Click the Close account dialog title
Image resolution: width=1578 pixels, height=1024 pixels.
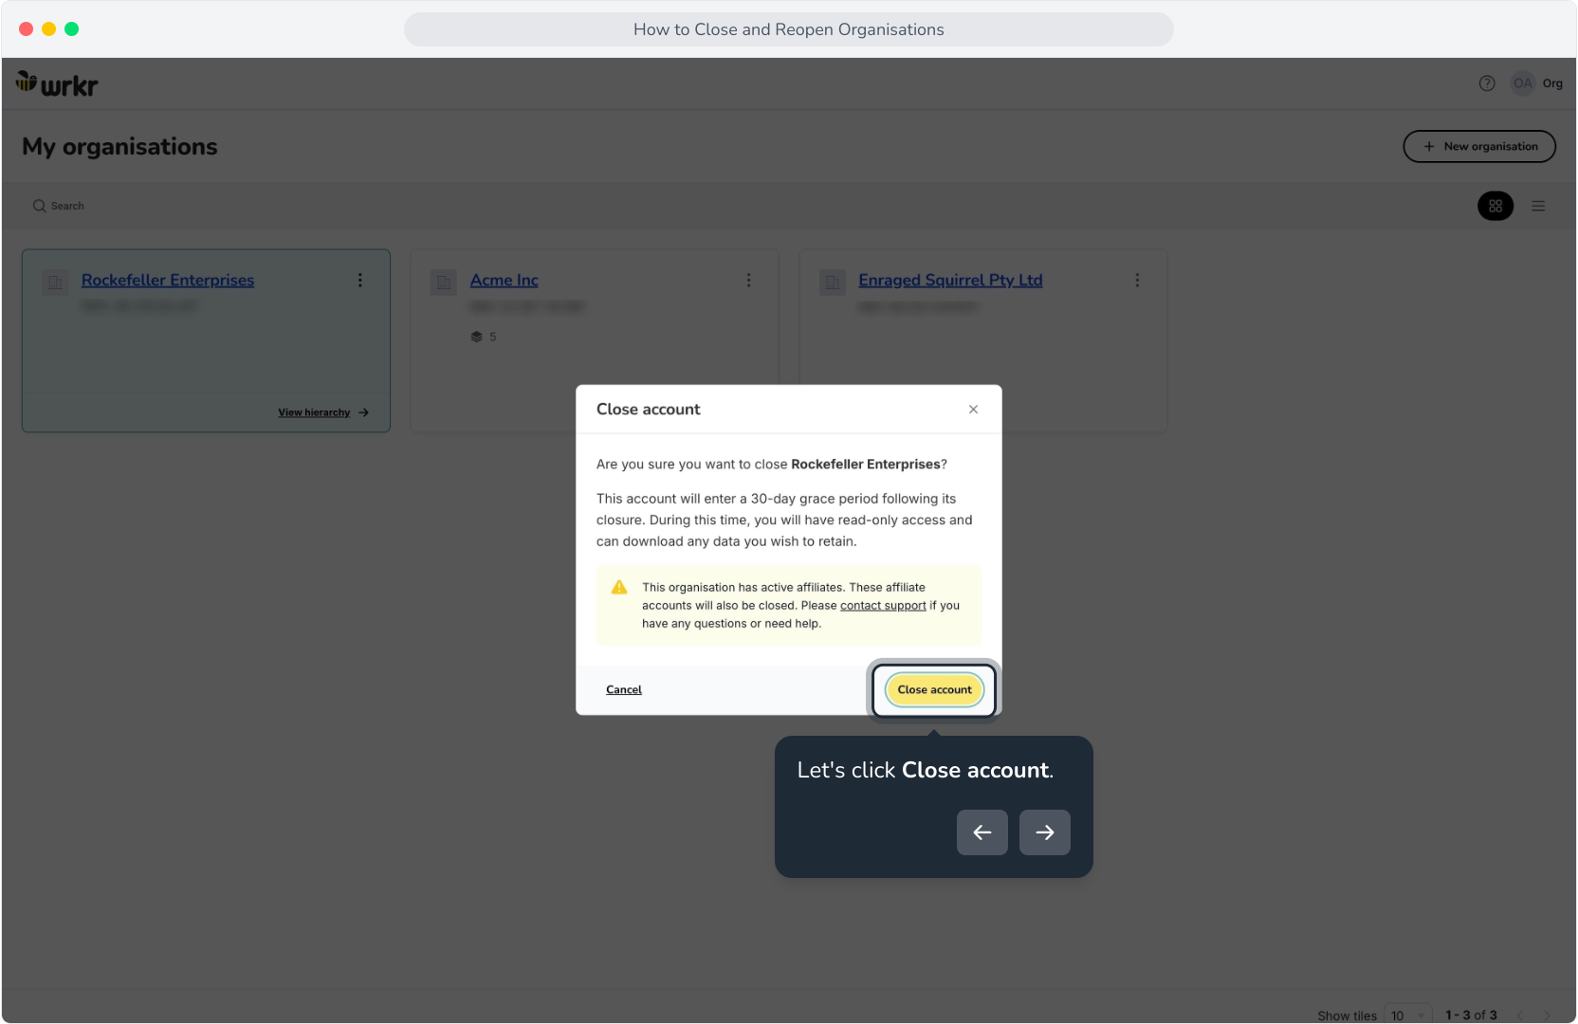pos(649,410)
